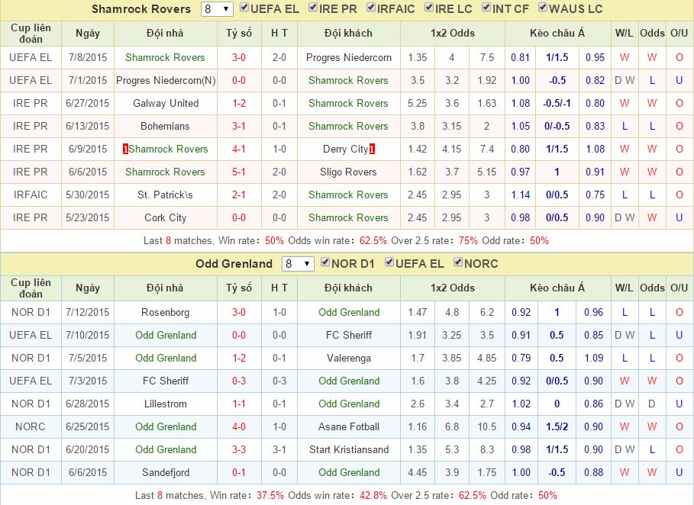694x505 pixels.
Task: Click the 0-0 FC Sheriff match score on 7/10/2015
Action: (x=239, y=336)
